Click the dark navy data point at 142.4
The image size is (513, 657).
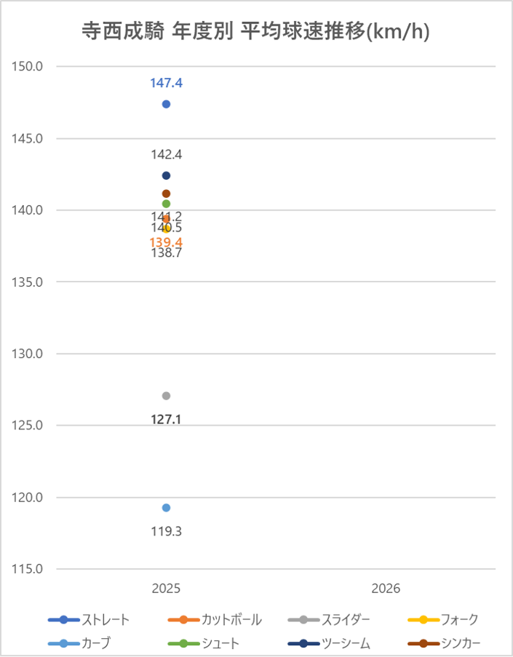click(166, 175)
